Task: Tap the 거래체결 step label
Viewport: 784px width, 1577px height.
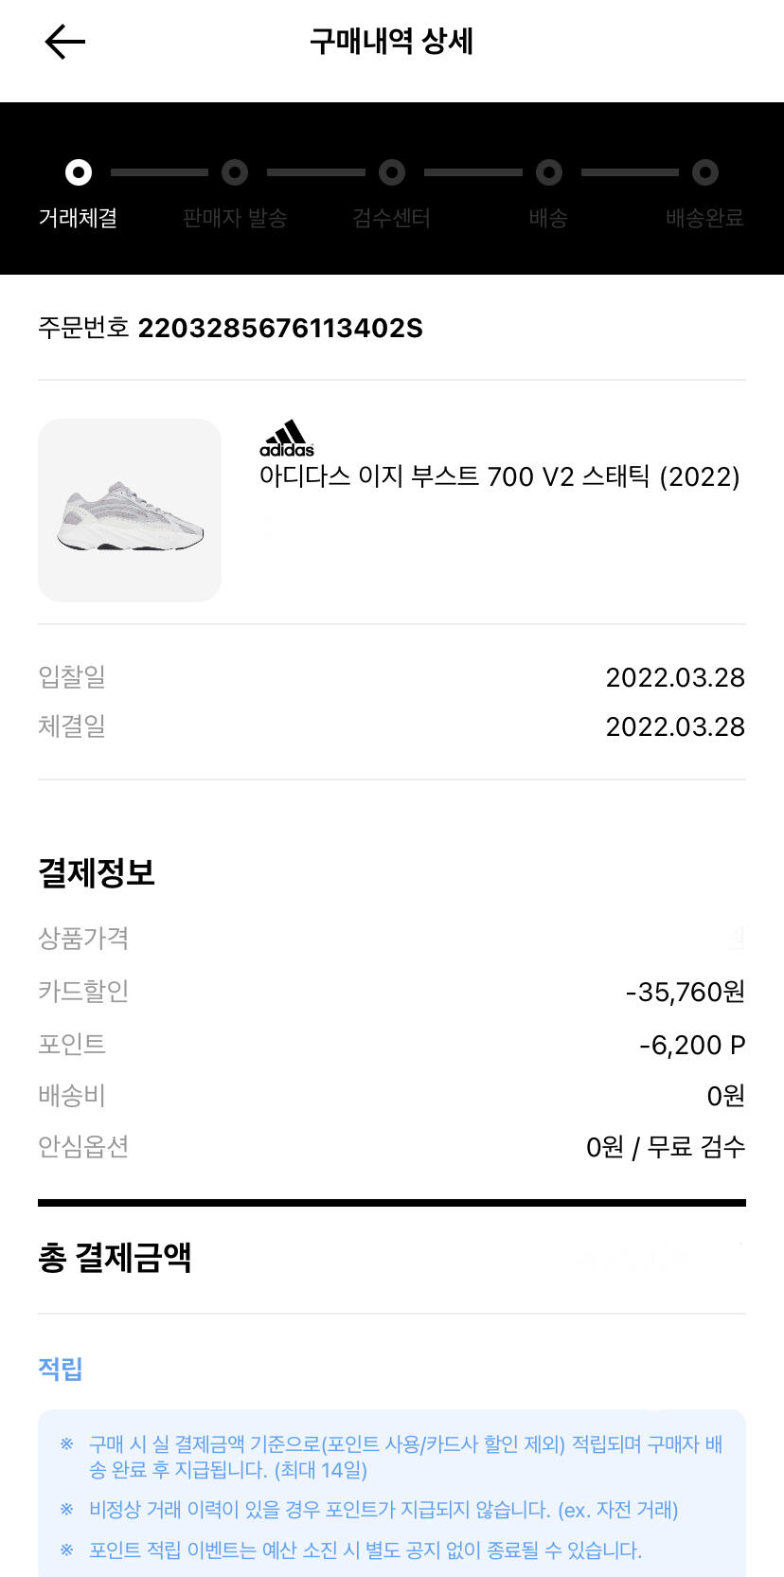Action: tap(78, 218)
